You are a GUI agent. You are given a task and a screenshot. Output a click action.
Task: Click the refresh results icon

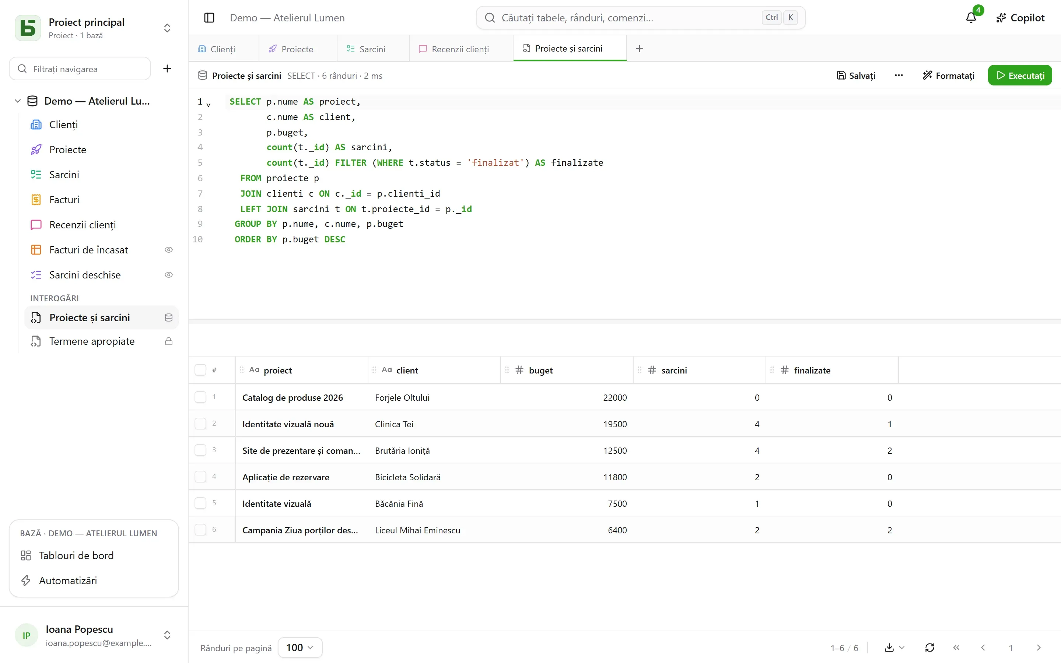(x=930, y=648)
